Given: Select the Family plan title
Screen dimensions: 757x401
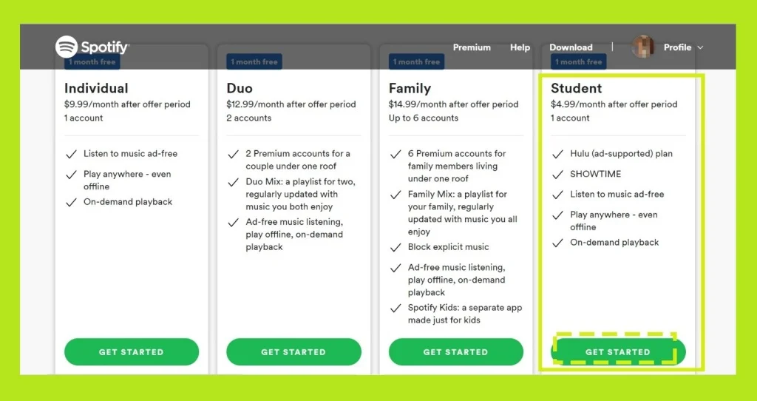Looking at the screenshot, I should click(410, 88).
